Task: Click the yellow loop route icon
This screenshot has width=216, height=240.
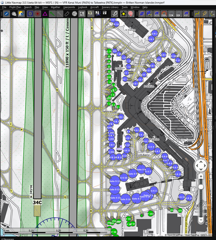Action: pos(204,14)
